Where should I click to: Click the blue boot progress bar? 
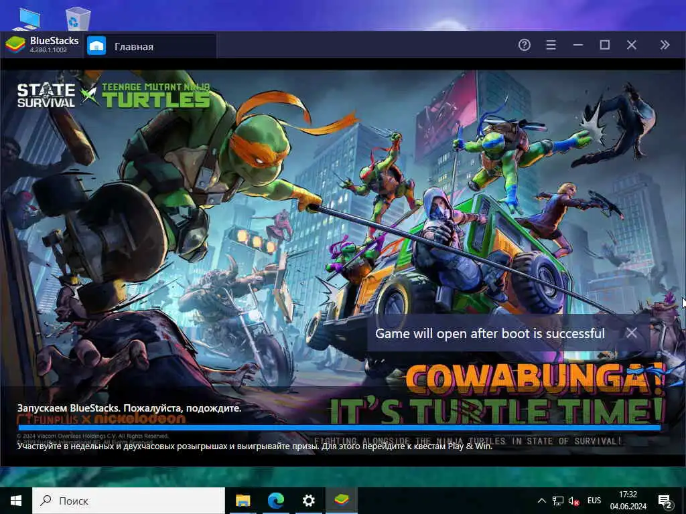click(x=339, y=428)
